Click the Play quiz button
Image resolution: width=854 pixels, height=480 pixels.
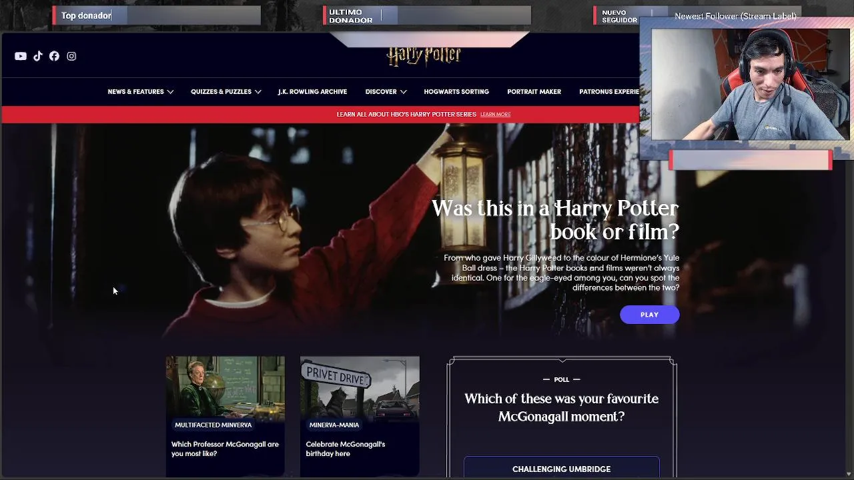(649, 315)
